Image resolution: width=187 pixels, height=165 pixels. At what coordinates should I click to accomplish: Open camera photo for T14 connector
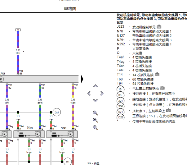pos(157,75)
